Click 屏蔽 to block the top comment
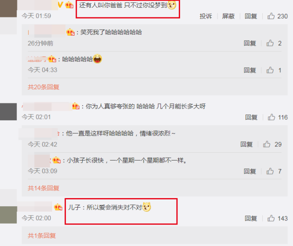The image size is (293, 246). click(228, 16)
